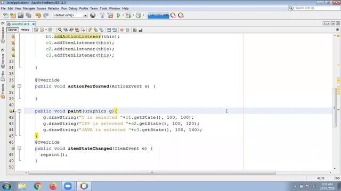Click the lightbulb hint beside b1.addActionListener line
This screenshot has width=341, height=191.
[13, 37]
